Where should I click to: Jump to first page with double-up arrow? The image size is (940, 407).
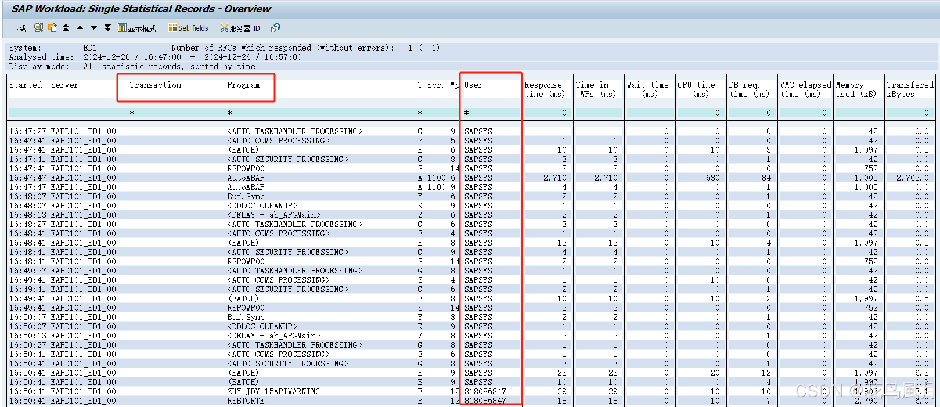66,27
